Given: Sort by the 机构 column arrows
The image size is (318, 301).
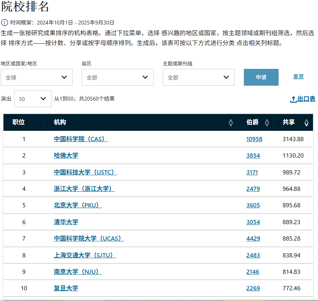Looking at the screenshot, I should pos(230,123).
